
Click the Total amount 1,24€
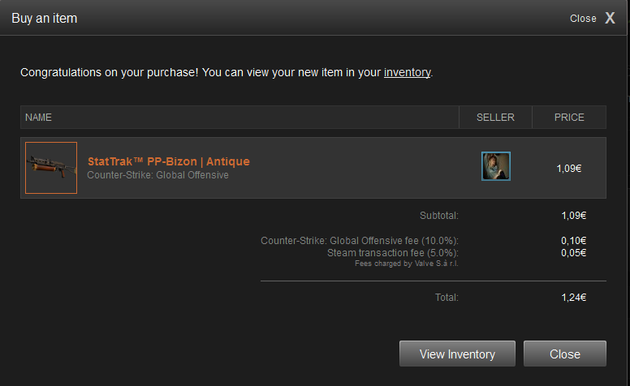point(573,298)
